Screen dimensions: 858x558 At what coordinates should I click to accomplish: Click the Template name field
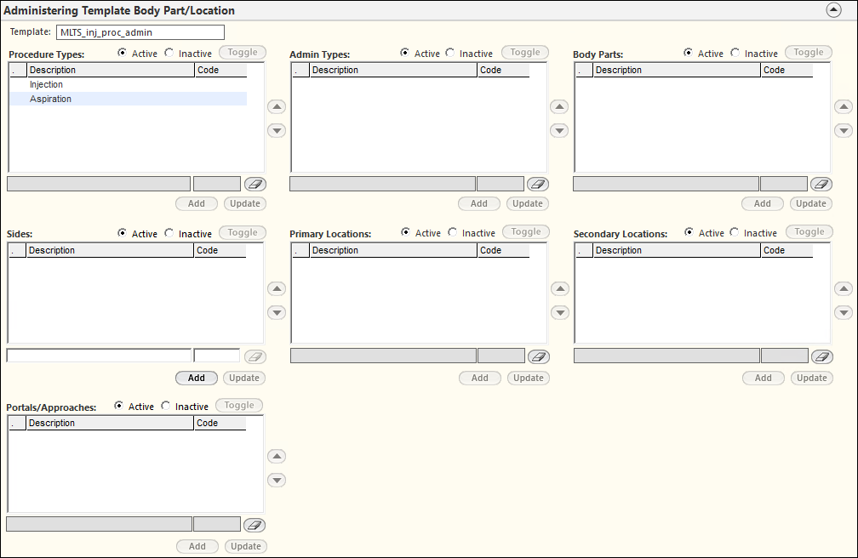(x=140, y=32)
